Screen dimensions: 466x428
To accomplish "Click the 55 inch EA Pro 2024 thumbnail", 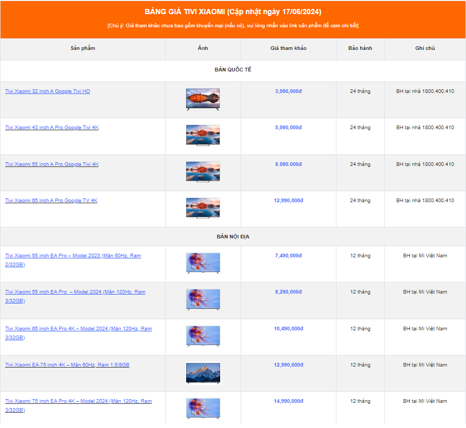I will click(203, 299).
